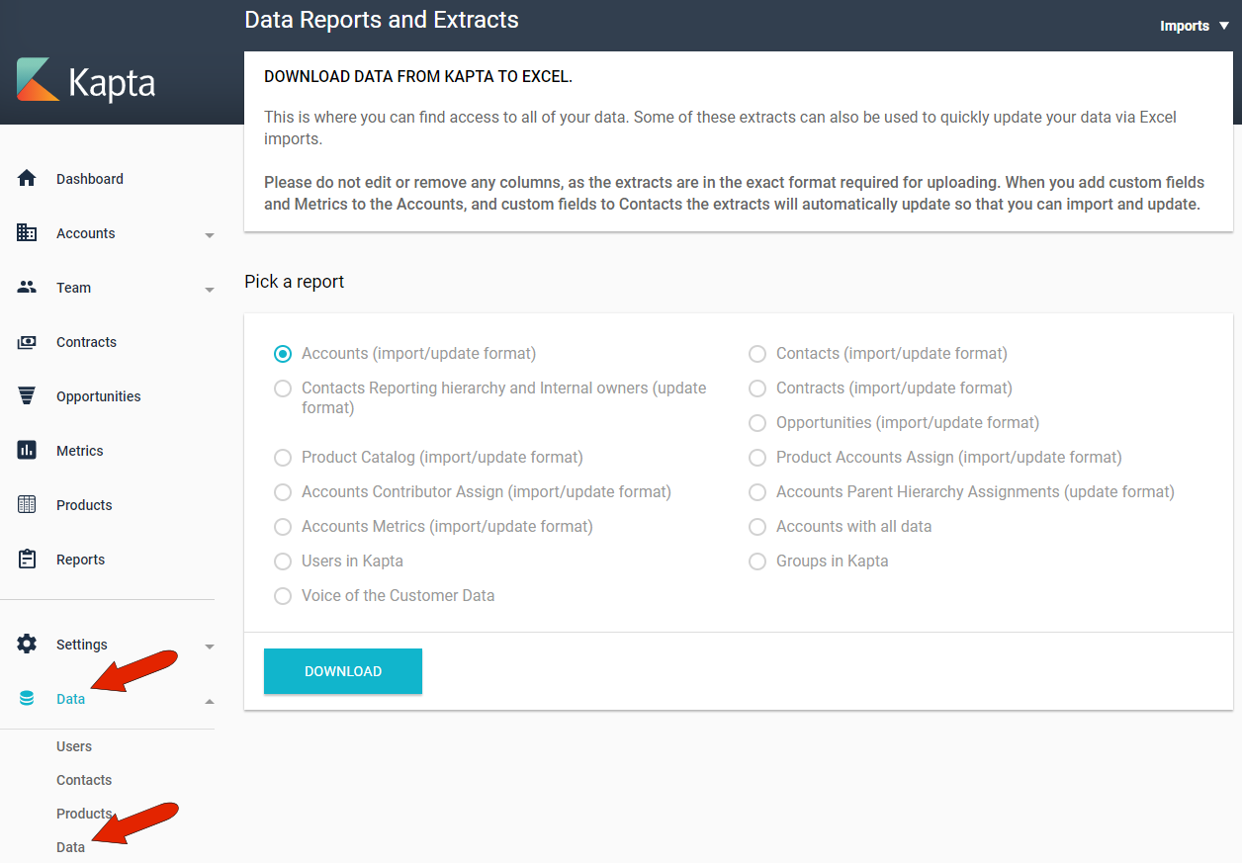Click the Kapta logo icon
Image resolution: width=1242 pixels, height=863 pixels.
pyautogui.click(x=39, y=80)
